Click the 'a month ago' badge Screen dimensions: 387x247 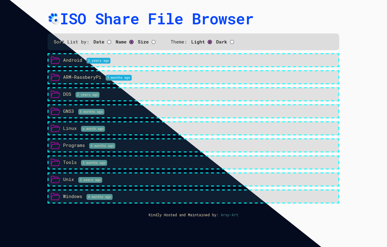[x=93, y=129]
